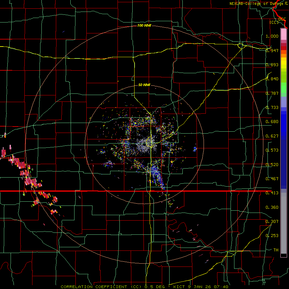Click the 100 NMI range ring label
This screenshot has height=289, width=289.
(144, 25)
